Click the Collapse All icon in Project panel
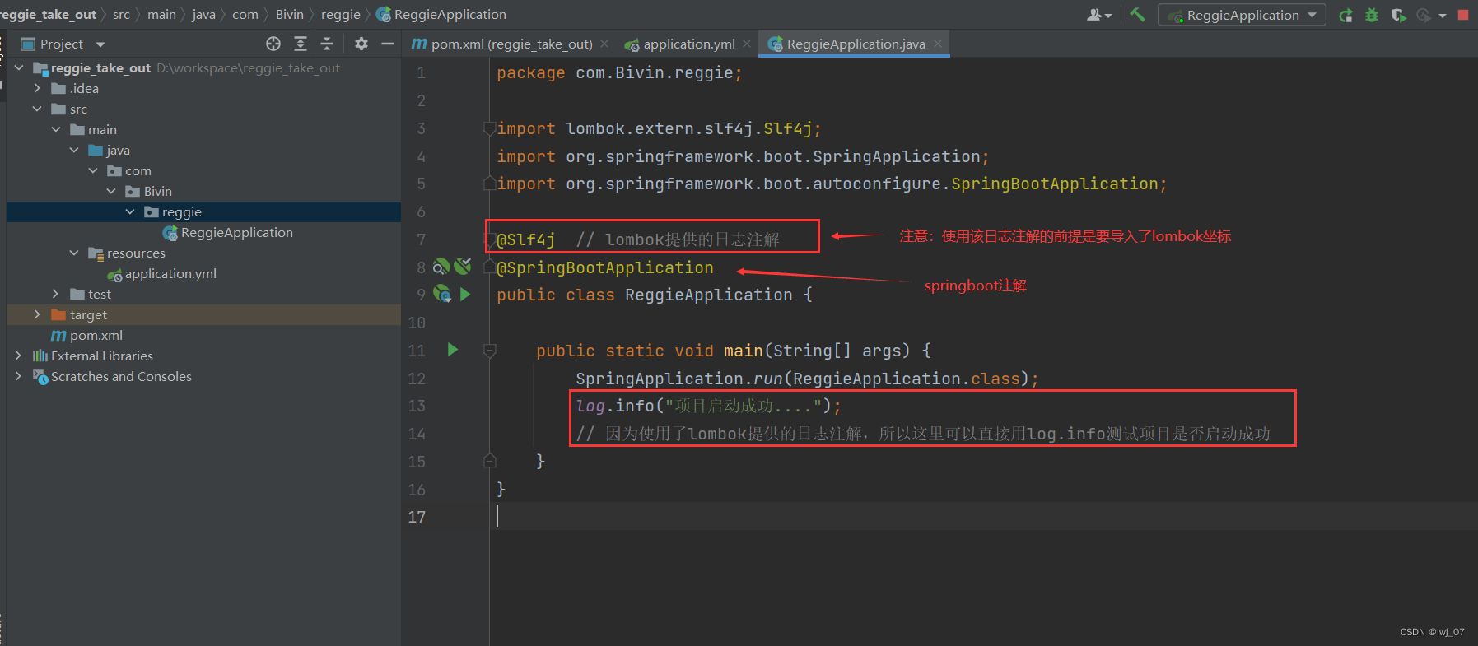This screenshot has width=1478, height=646. [327, 44]
